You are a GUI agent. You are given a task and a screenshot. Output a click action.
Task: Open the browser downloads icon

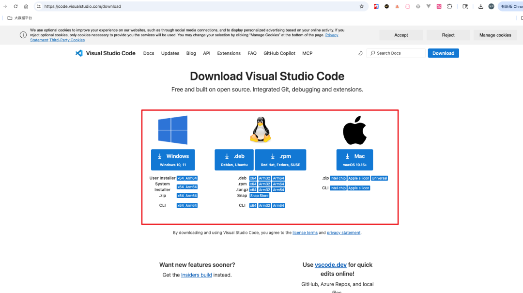481,6
